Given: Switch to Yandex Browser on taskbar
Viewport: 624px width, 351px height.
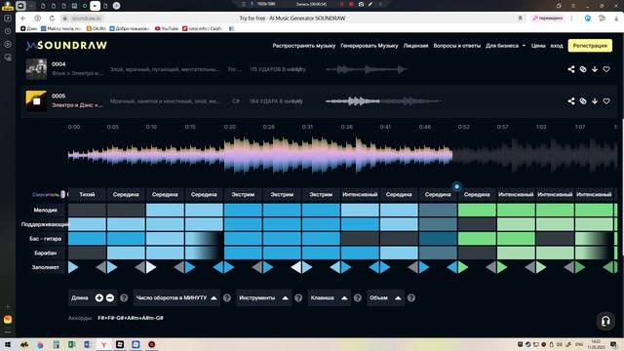Looking at the screenshot, I should [x=103, y=344].
